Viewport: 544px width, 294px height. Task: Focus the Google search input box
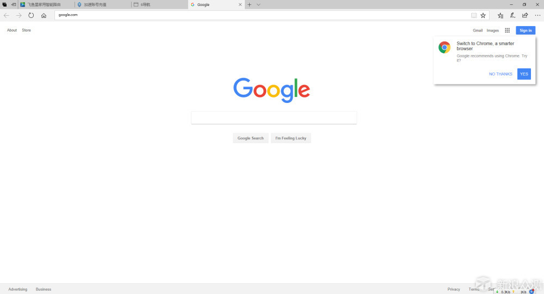click(x=274, y=118)
